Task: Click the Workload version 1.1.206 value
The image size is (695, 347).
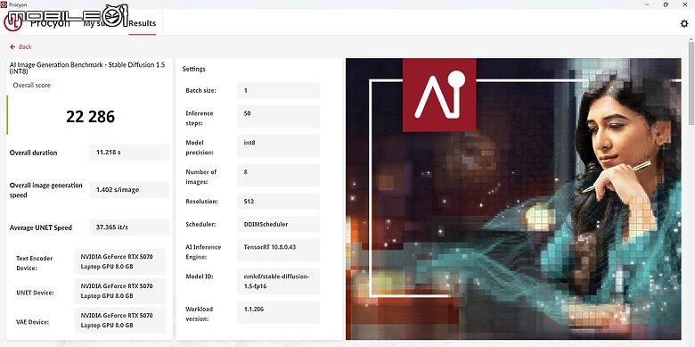Action: coord(278,312)
